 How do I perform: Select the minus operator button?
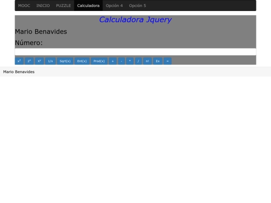pyautogui.click(x=121, y=61)
